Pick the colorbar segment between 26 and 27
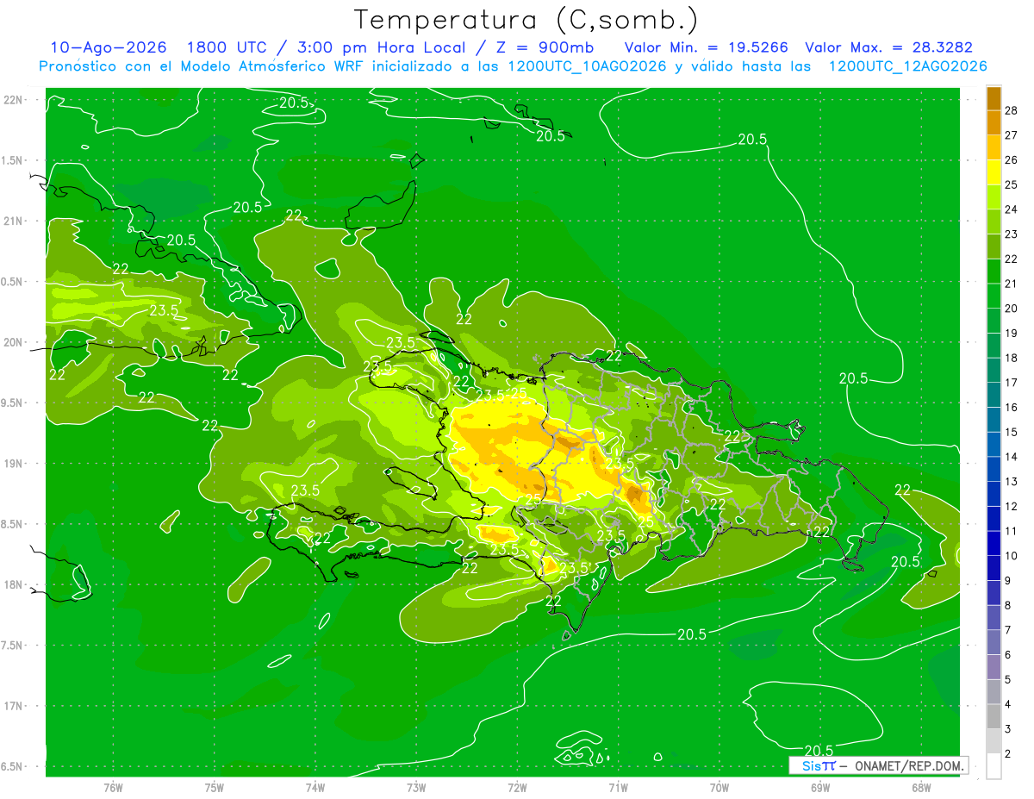The image size is (1034, 799). (x=994, y=147)
